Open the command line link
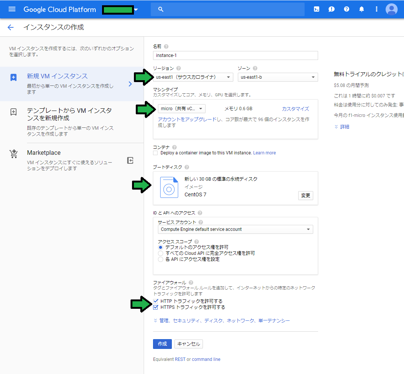The height and width of the screenshot is (374, 404). click(x=206, y=359)
